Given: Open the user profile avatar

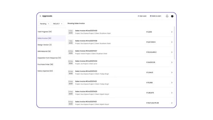Looking at the screenshot, I should tap(172, 16).
